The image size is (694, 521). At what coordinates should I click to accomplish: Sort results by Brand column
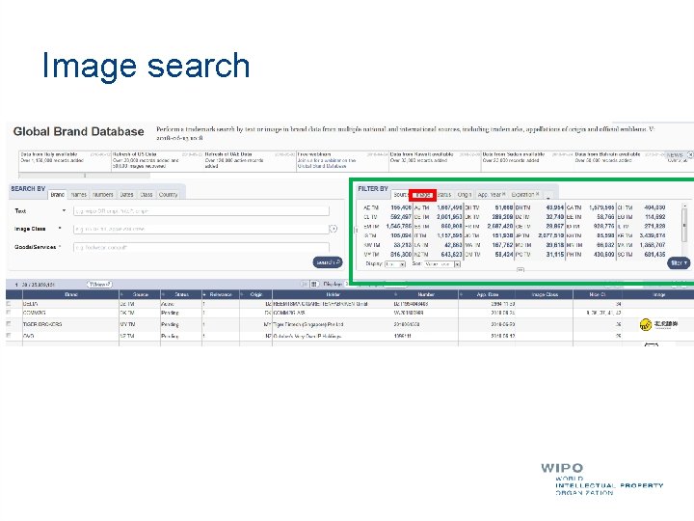(70, 294)
